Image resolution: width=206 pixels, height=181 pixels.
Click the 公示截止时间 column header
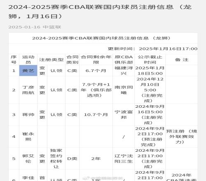(150, 60)
